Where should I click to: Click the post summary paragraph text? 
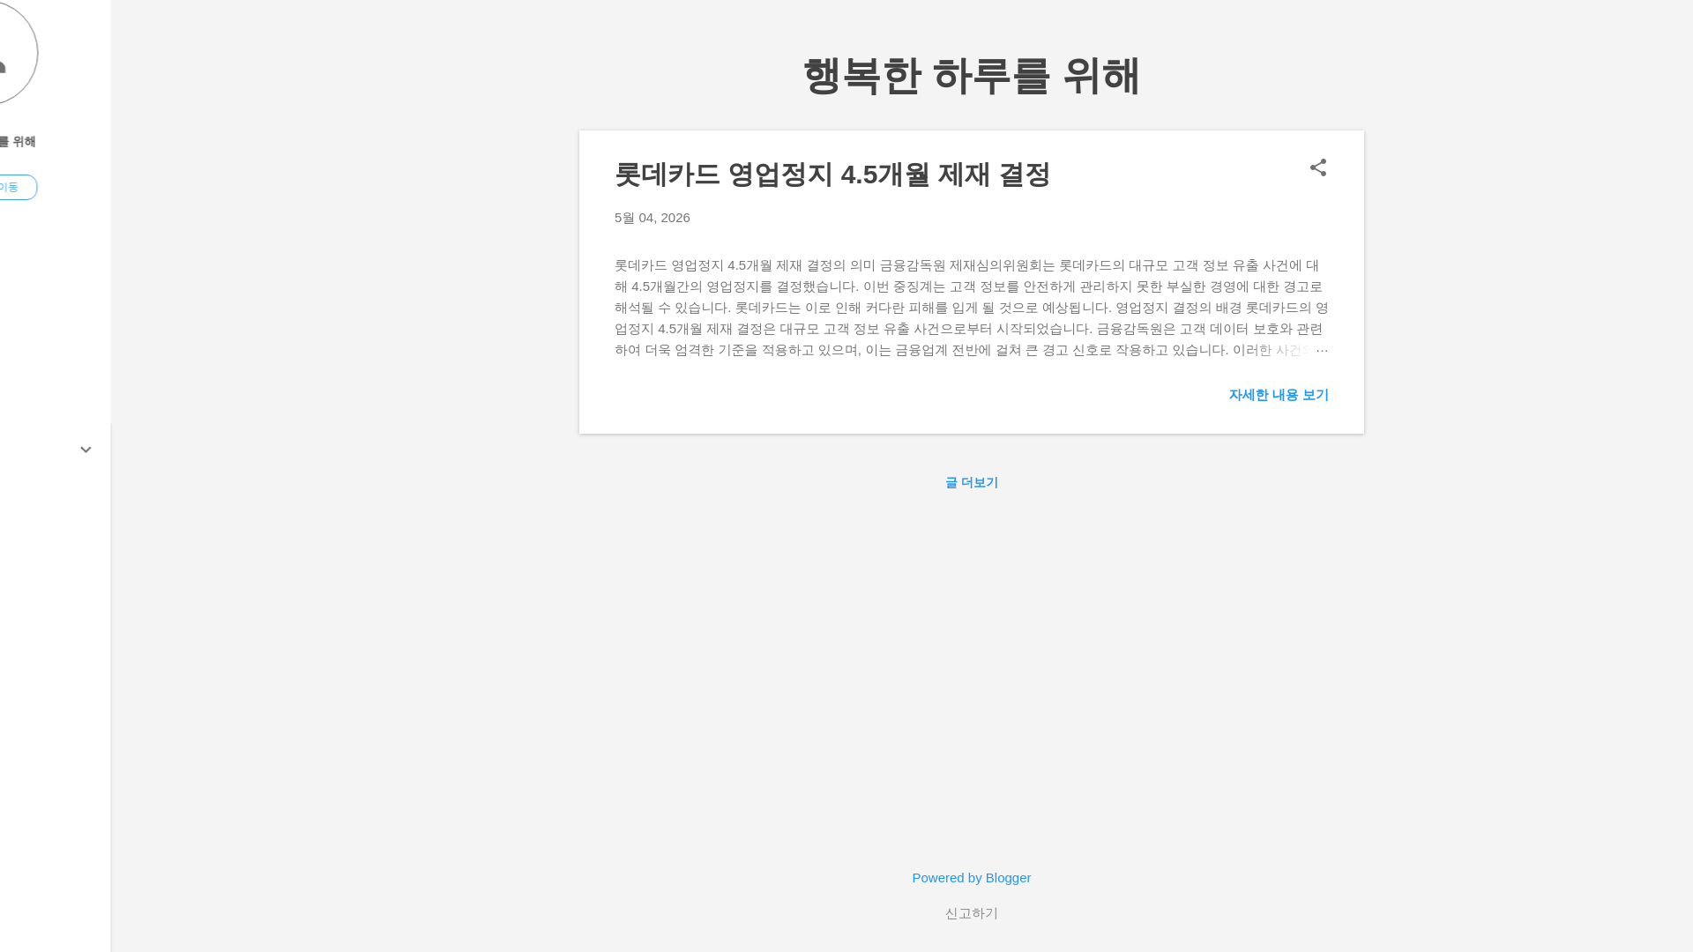click(971, 308)
